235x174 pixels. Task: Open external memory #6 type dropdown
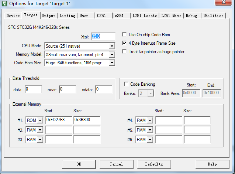pyautogui.click(x=150, y=140)
